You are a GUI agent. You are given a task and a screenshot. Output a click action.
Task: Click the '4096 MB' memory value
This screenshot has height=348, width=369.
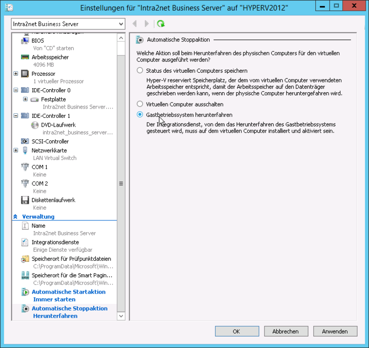tap(44, 65)
